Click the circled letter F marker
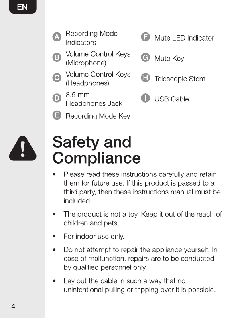Image resolution: width=246 pixels, height=318 pixels. (x=146, y=37)
